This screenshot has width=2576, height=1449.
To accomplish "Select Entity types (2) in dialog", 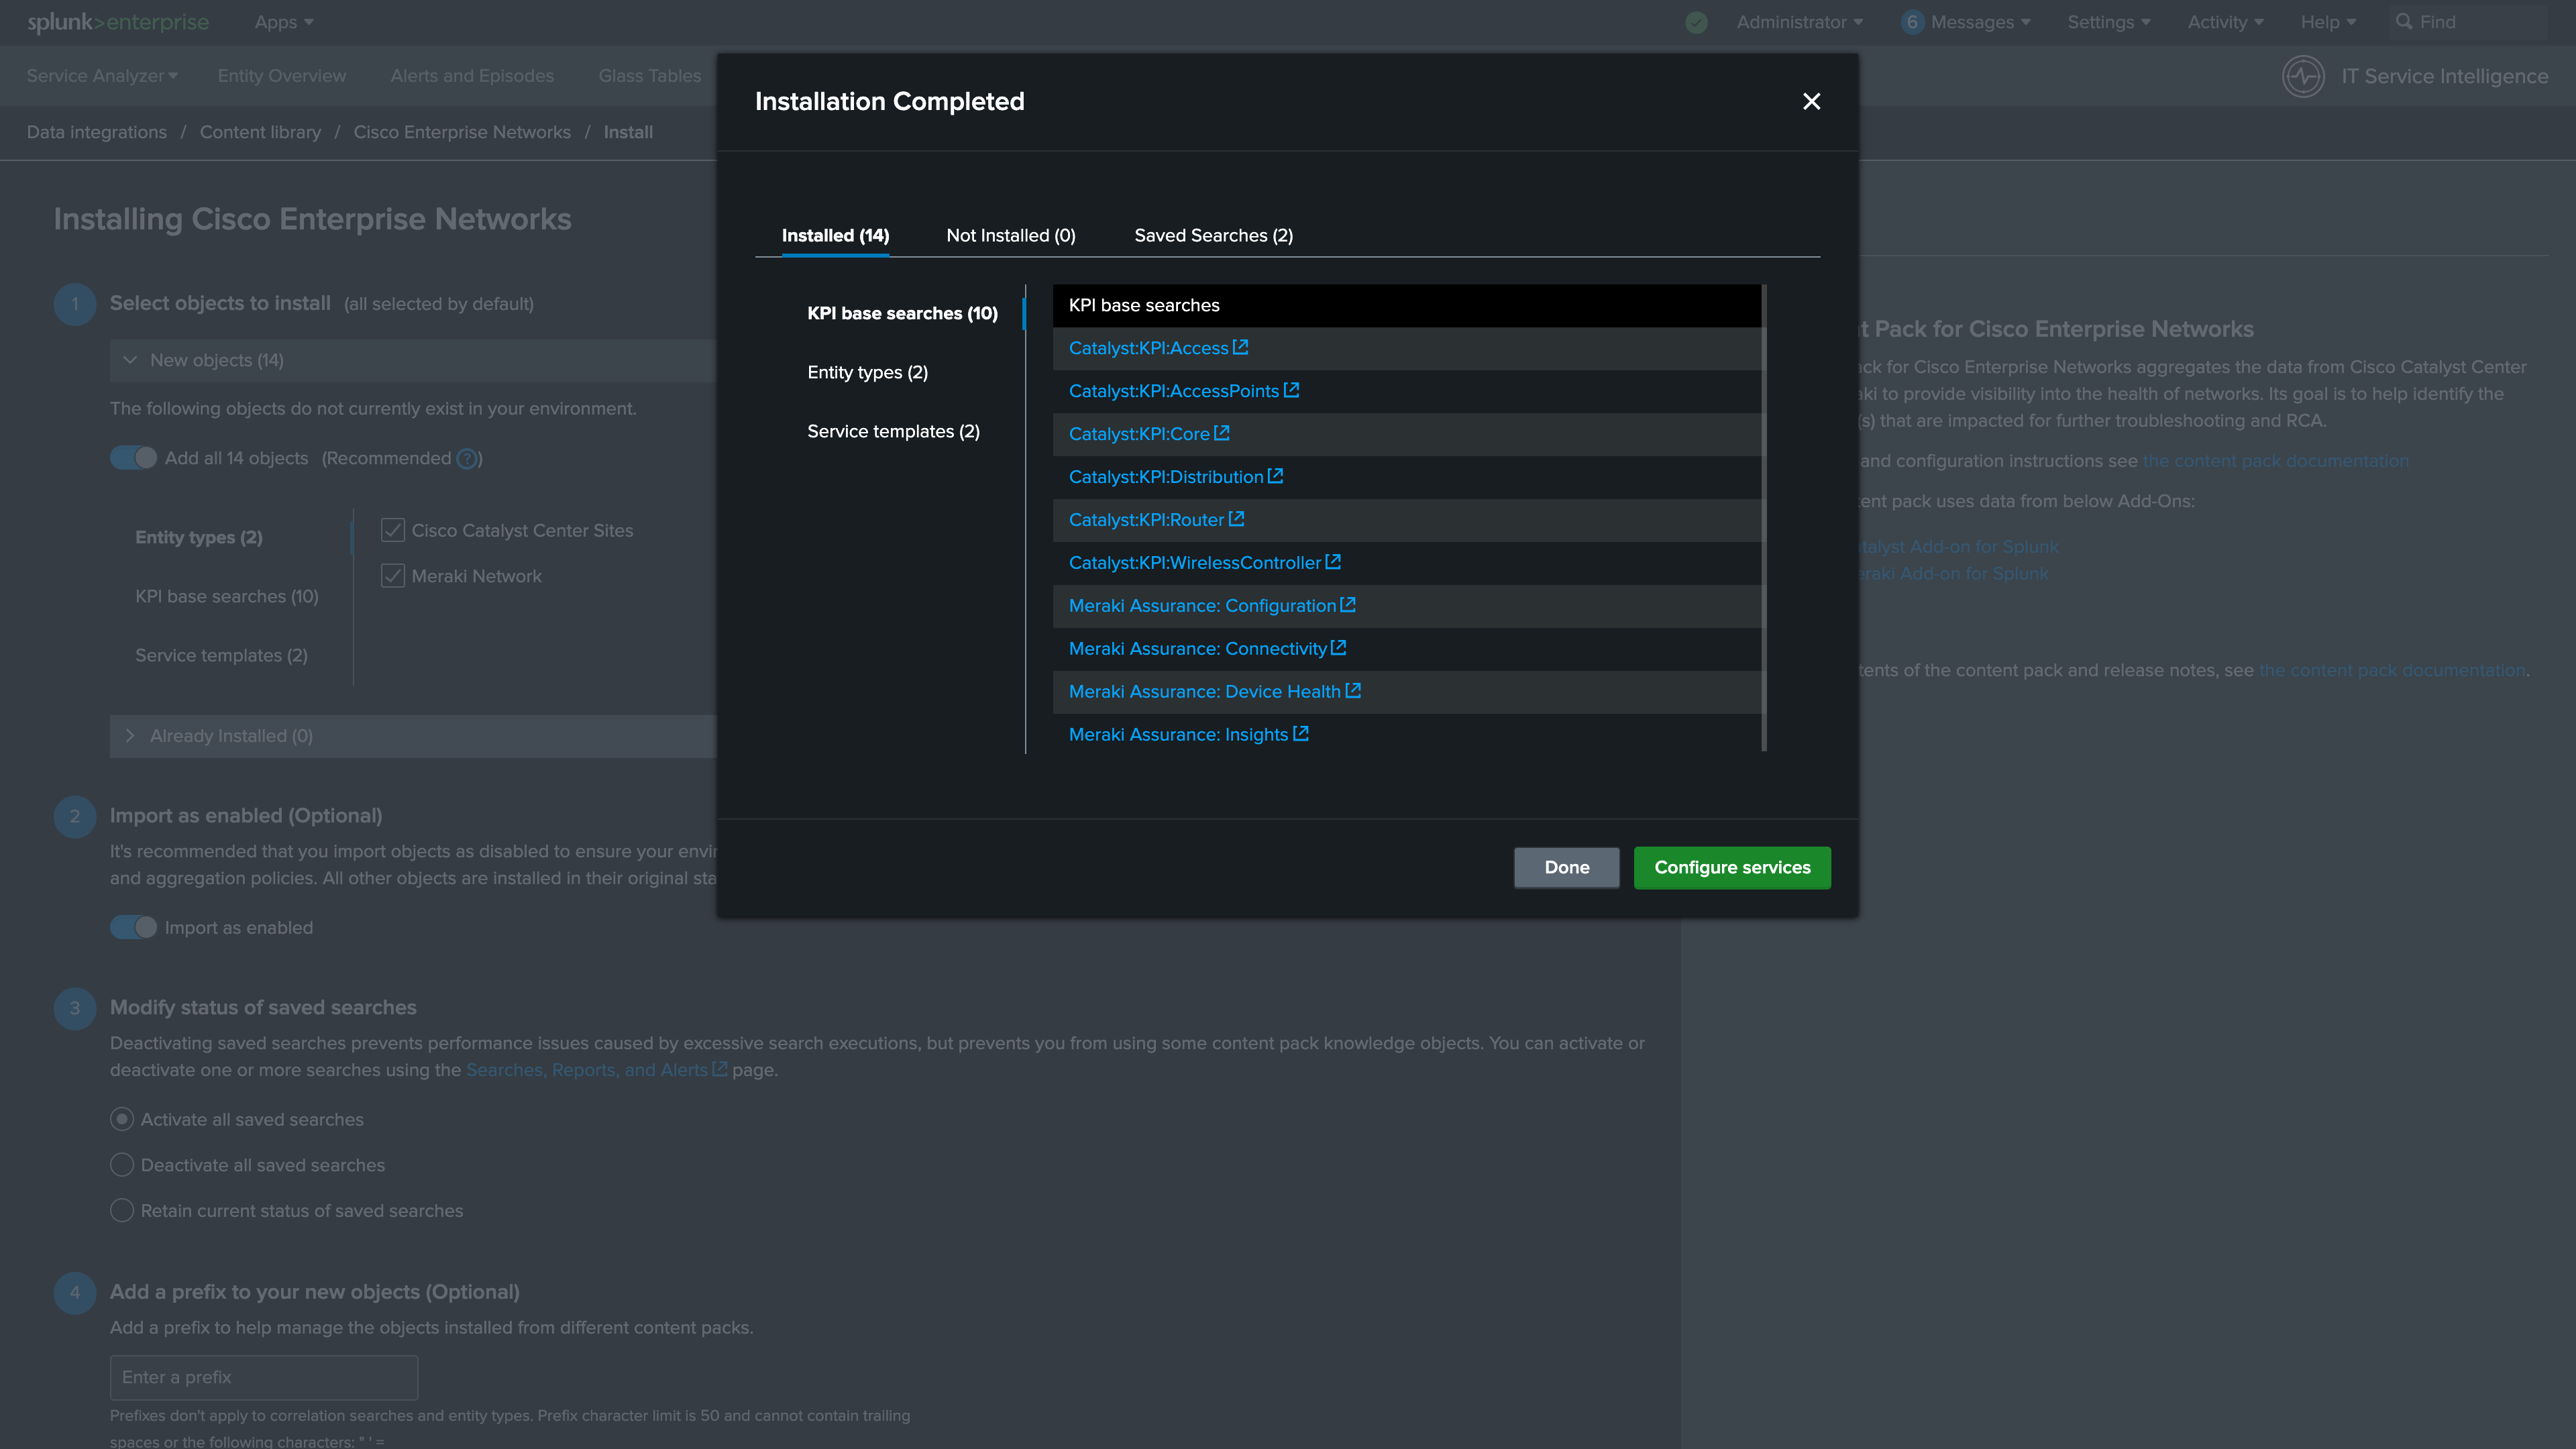I will point(867,372).
